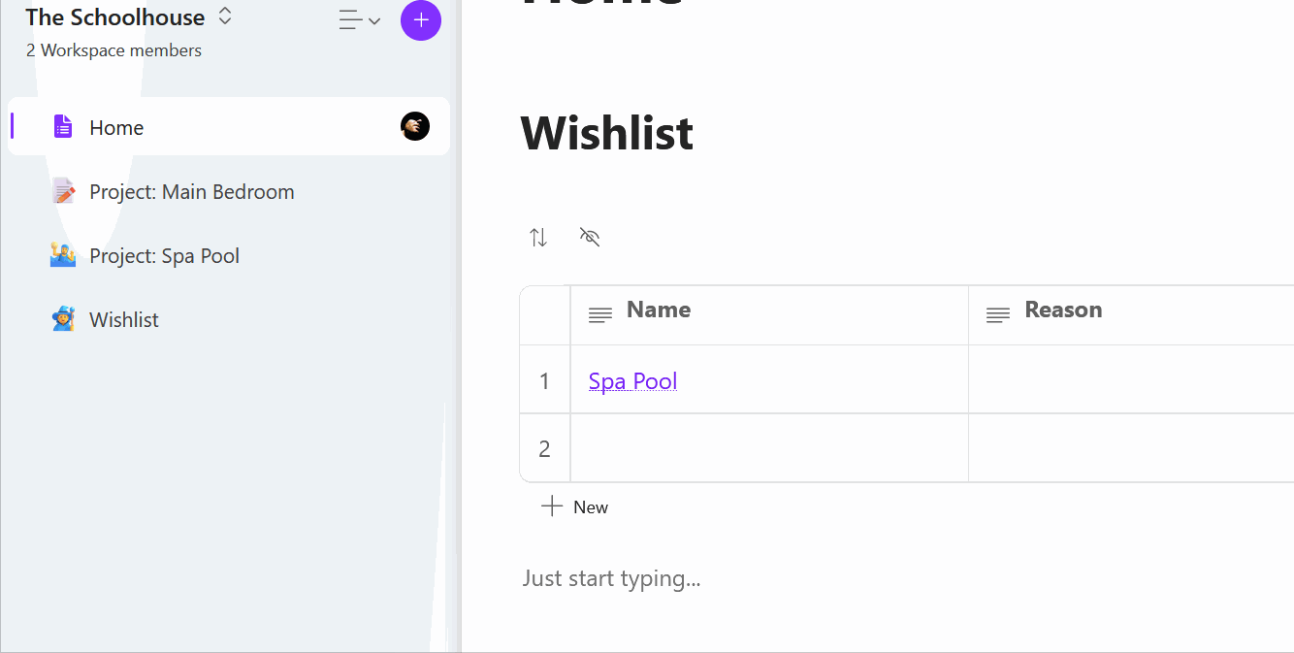Add a new row with New button

tap(575, 506)
